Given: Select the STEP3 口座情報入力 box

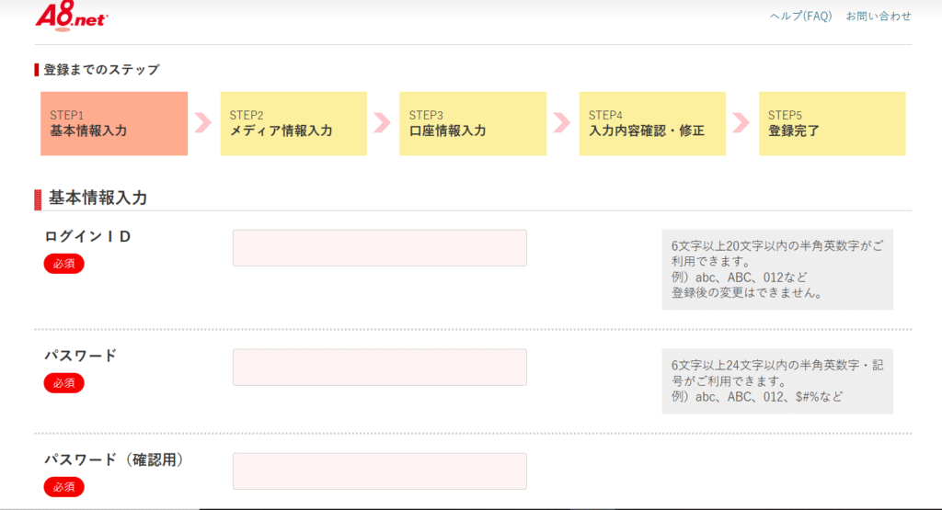Looking at the screenshot, I should pyautogui.click(x=473, y=124).
